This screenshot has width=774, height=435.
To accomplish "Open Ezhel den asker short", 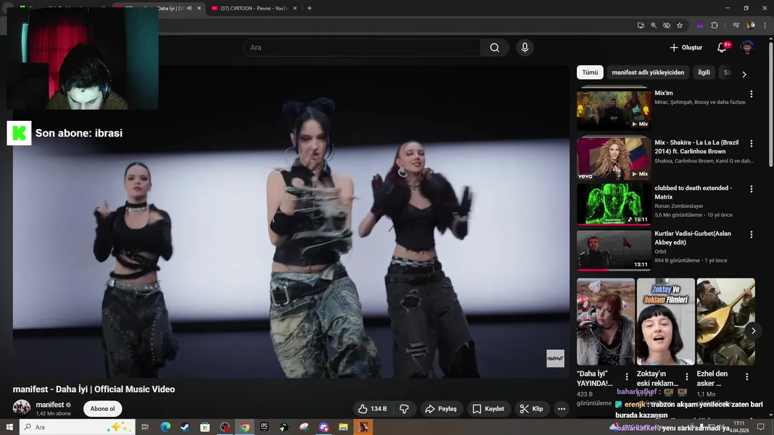I will pyautogui.click(x=726, y=321).
